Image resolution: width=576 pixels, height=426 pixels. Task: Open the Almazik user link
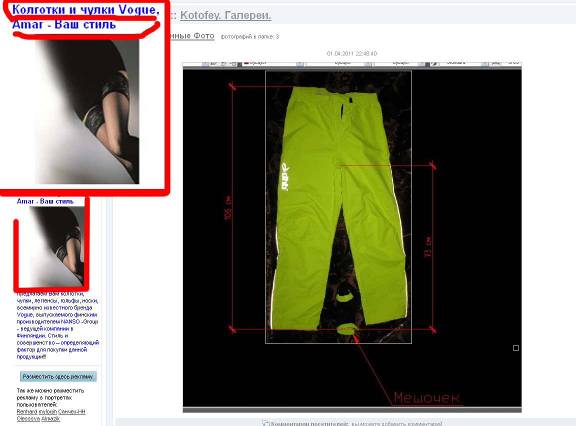(x=50, y=418)
